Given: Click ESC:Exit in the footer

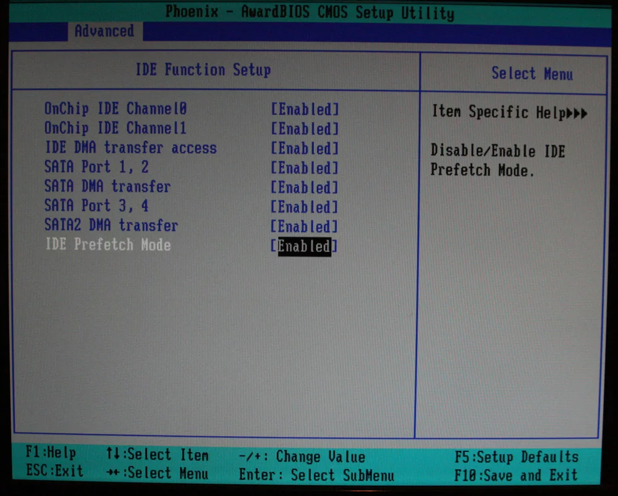Looking at the screenshot, I should click(54, 471).
